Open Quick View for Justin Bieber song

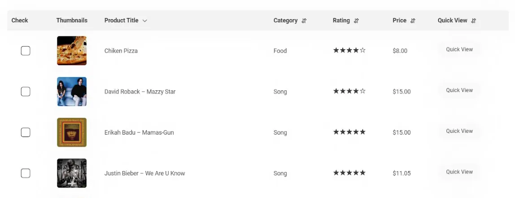pyautogui.click(x=459, y=172)
